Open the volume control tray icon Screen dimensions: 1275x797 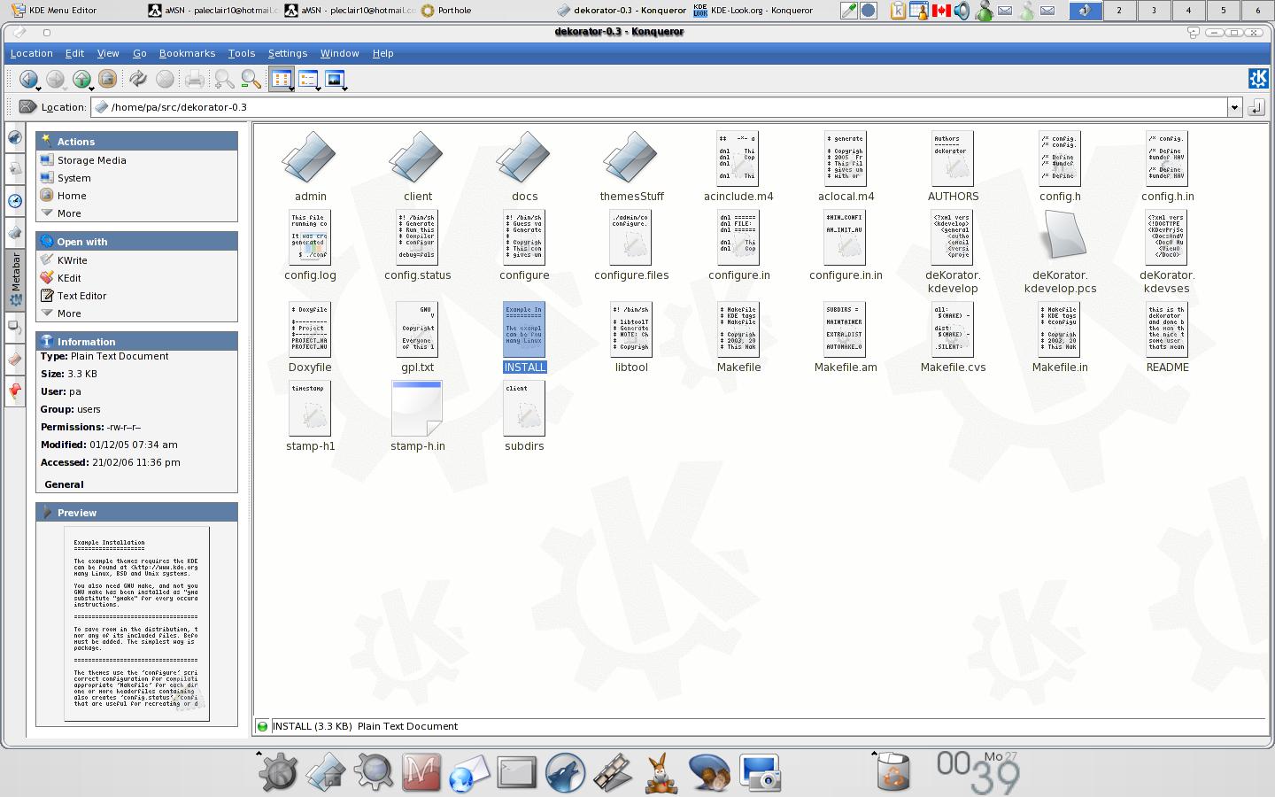[x=962, y=11]
